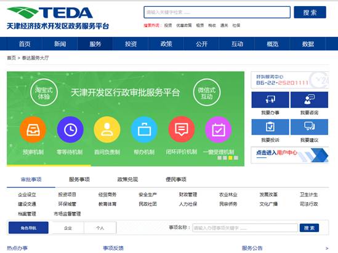Screen dimensions: 338x253
Task: Select the last carousel indicator dot
Action: click(236, 158)
